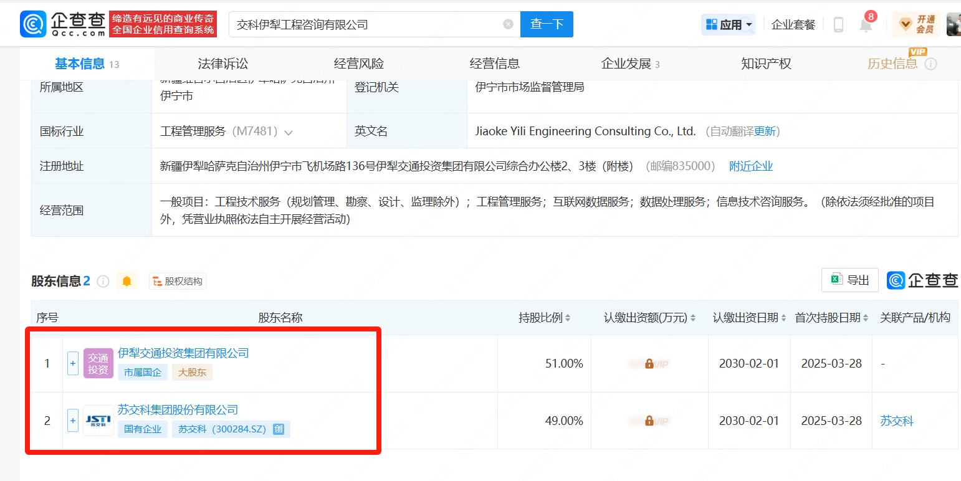Click 创 badge next to 300284.SZ

click(279, 429)
